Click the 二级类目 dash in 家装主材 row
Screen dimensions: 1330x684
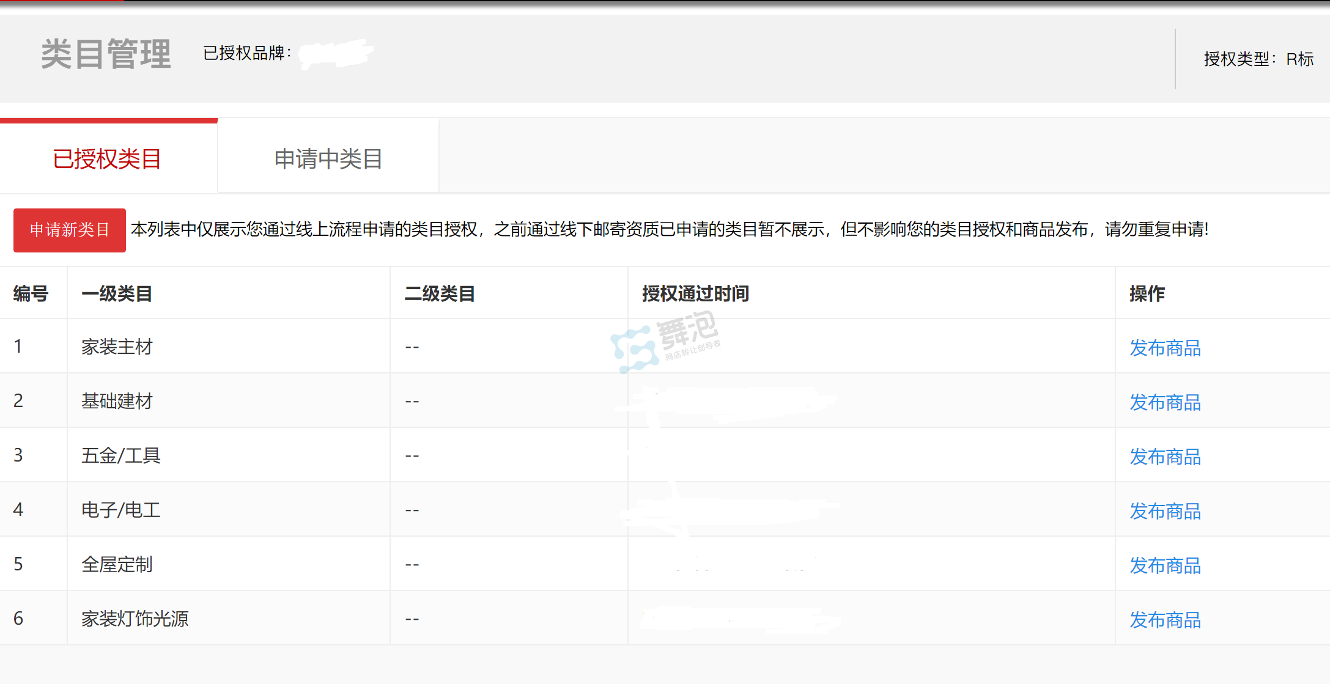point(412,347)
